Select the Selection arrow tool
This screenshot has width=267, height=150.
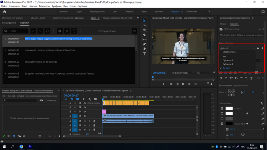[x=145, y=21]
